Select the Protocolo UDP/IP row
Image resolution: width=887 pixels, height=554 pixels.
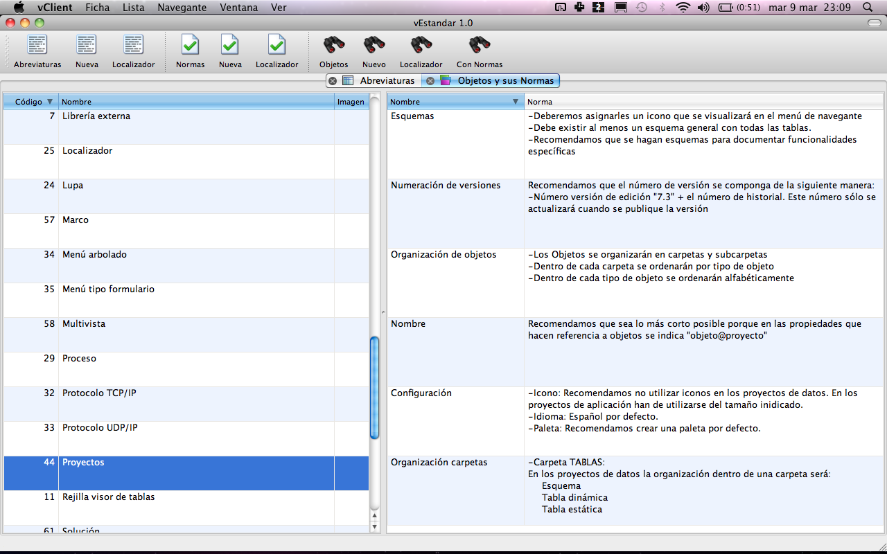click(186, 438)
